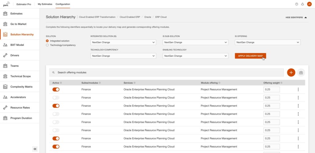Click the info icon next to Active header
Viewport: 315px width, 153px height.
click(61, 83)
